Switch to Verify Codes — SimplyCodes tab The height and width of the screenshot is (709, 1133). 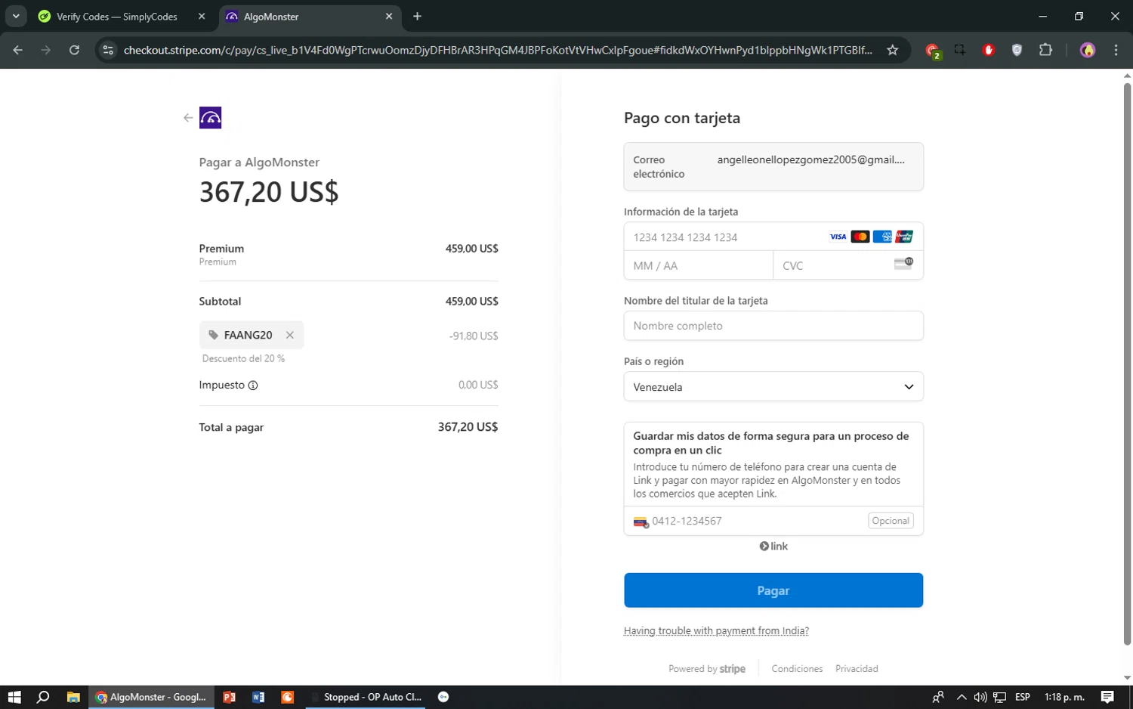click(117, 17)
